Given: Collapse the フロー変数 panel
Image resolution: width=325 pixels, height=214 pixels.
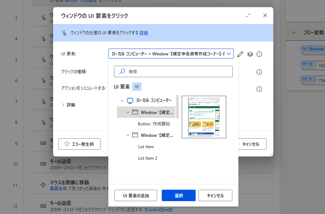Looking at the screenshot, I should (x=294, y=33).
